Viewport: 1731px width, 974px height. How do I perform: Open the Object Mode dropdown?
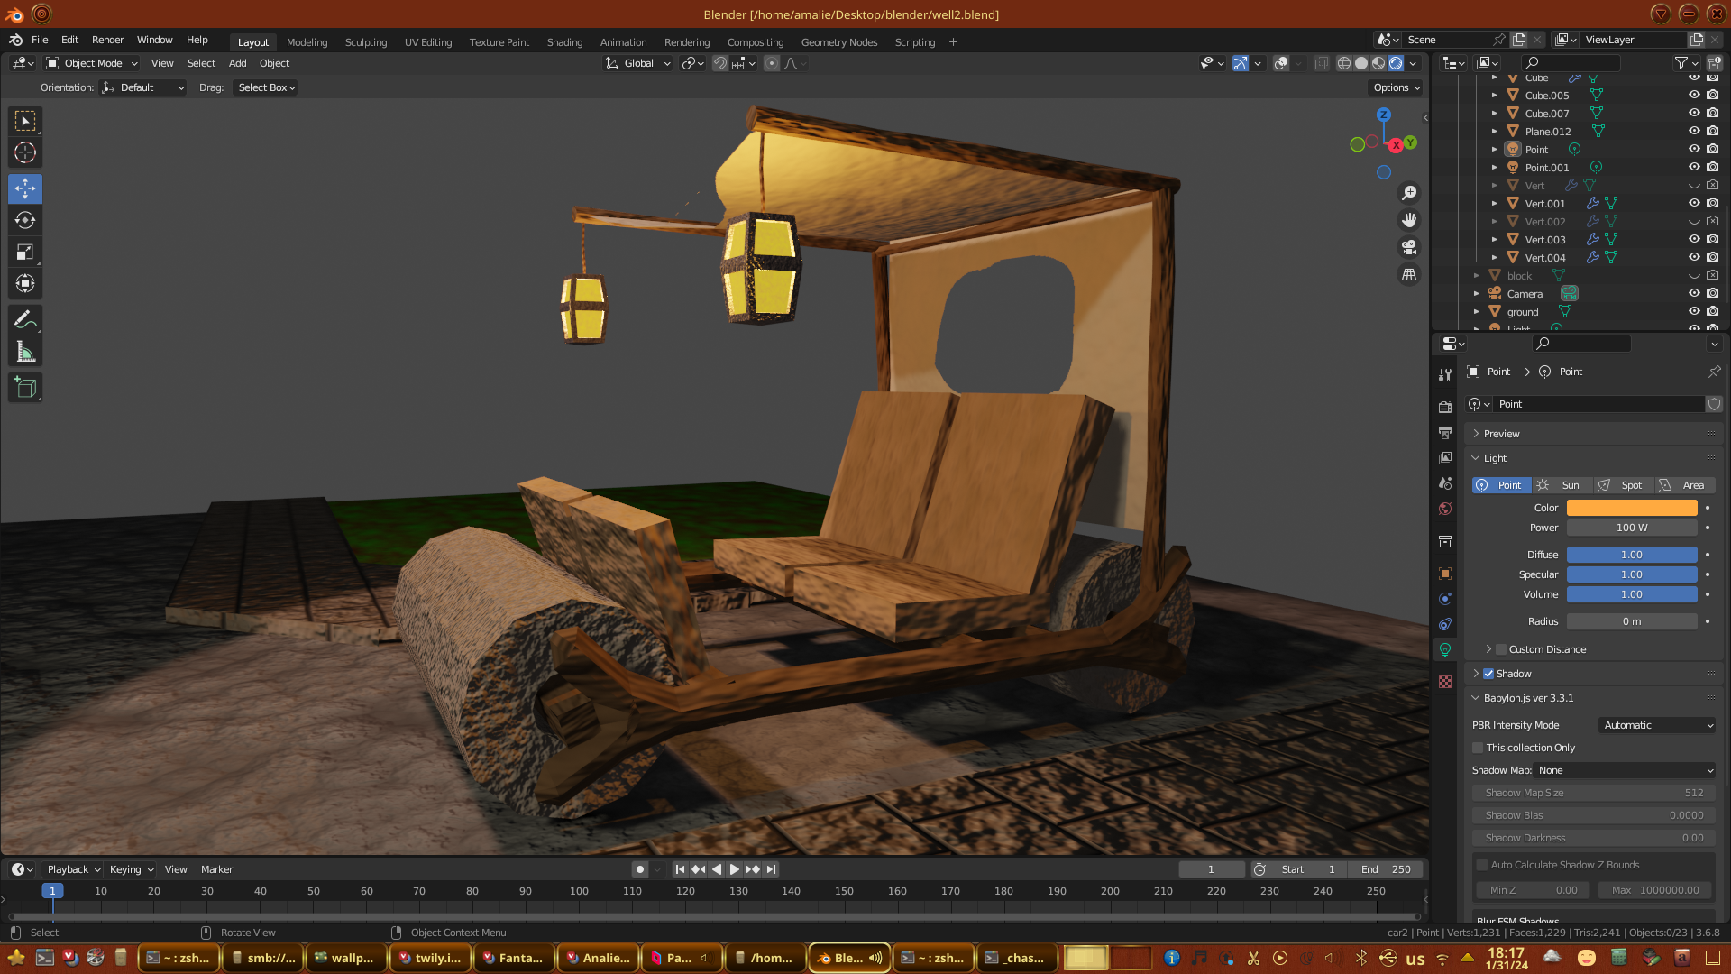[x=92, y=63]
